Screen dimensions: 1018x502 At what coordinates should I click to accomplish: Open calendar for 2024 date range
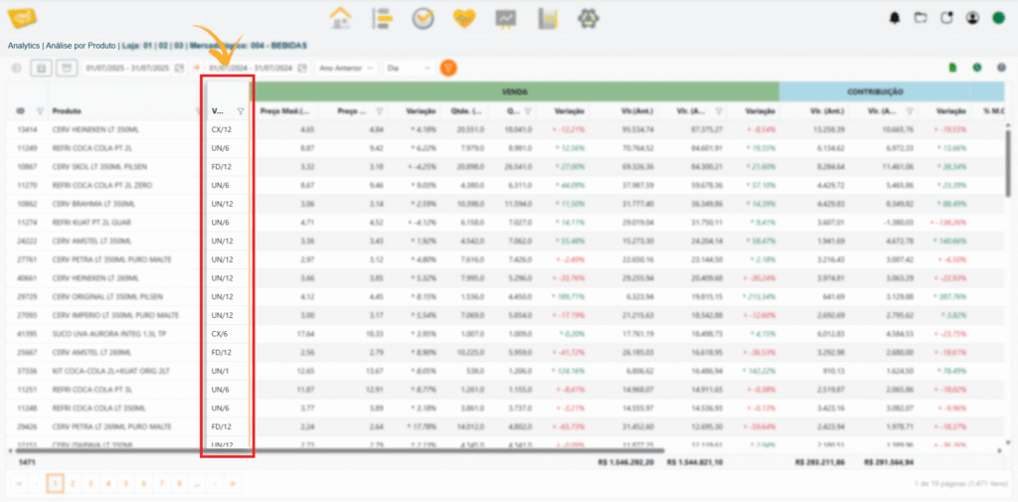click(x=302, y=68)
